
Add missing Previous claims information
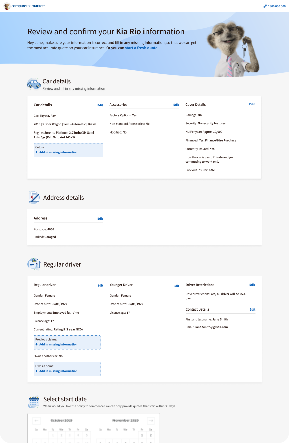pyautogui.click(x=58, y=344)
